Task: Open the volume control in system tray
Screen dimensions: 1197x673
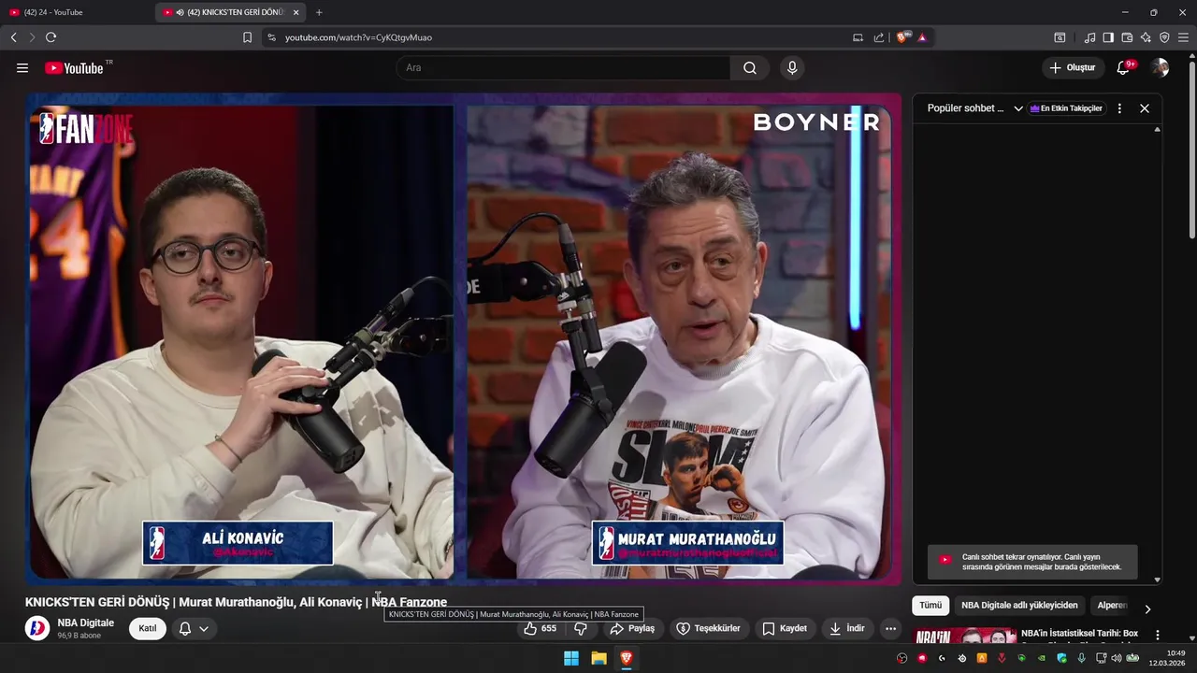Action: (x=1116, y=658)
